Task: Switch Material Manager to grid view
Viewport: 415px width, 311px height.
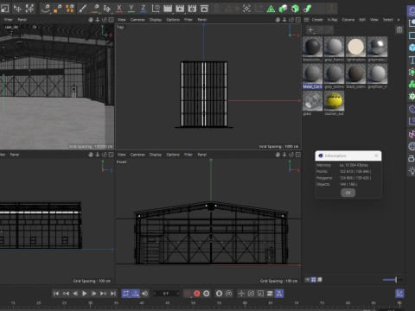Action: coord(313,279)
